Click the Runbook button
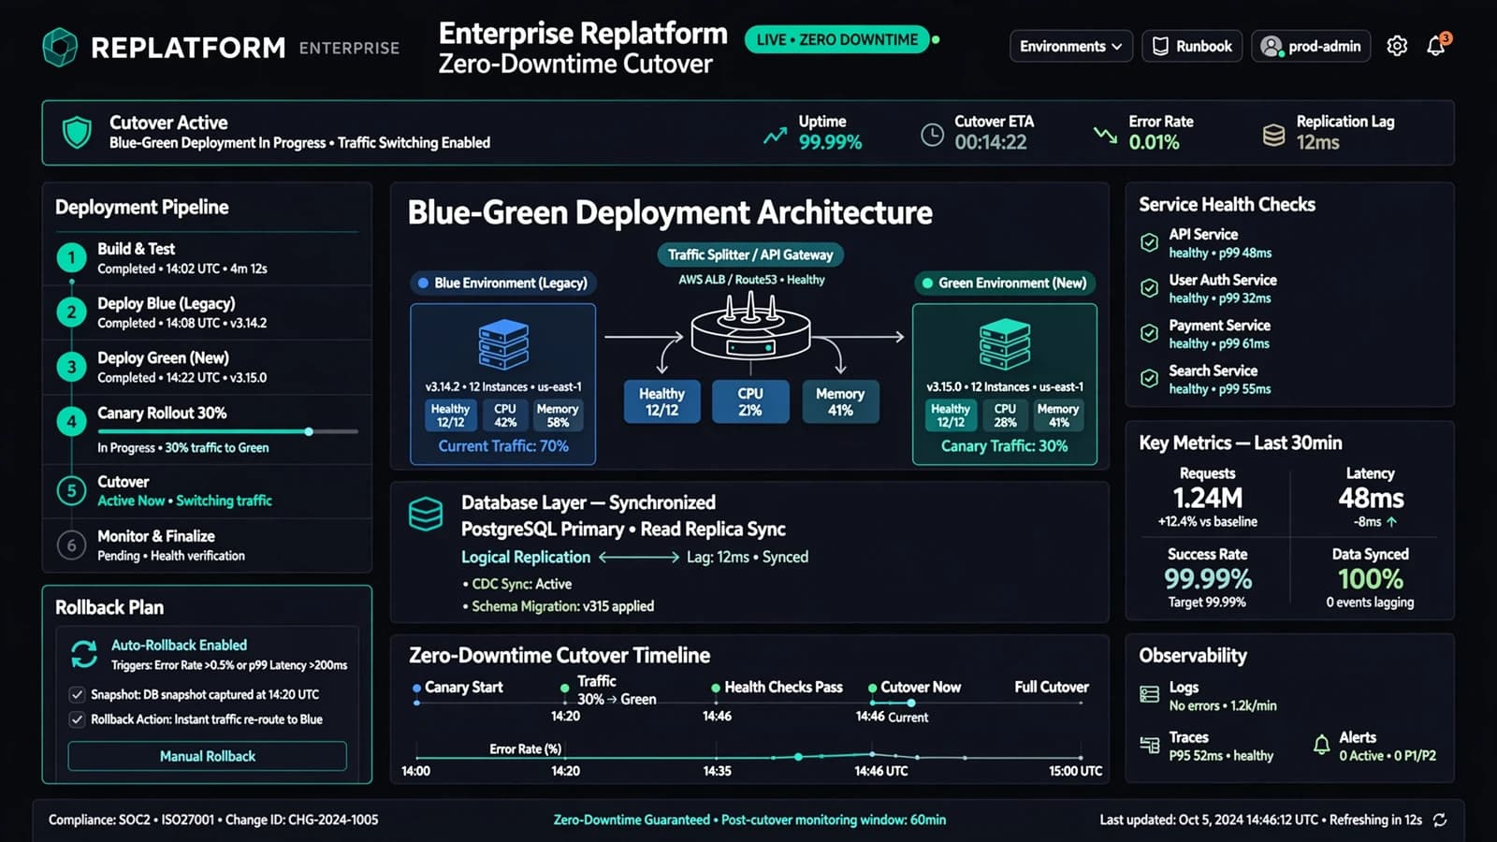The height and width of the screenshot is (842, 1497). point(1192,46)
